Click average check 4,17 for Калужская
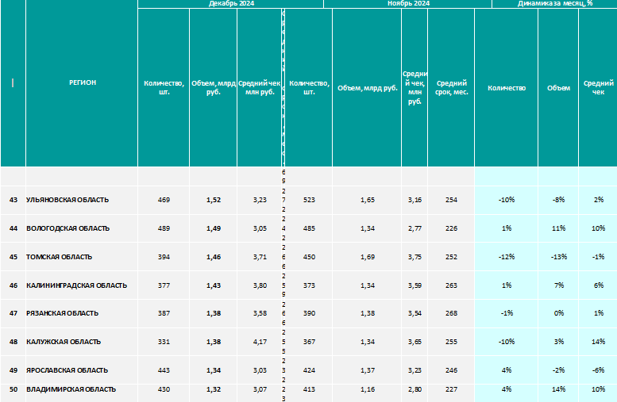This screenshot has width=617, height=402. tap(260, 342)
